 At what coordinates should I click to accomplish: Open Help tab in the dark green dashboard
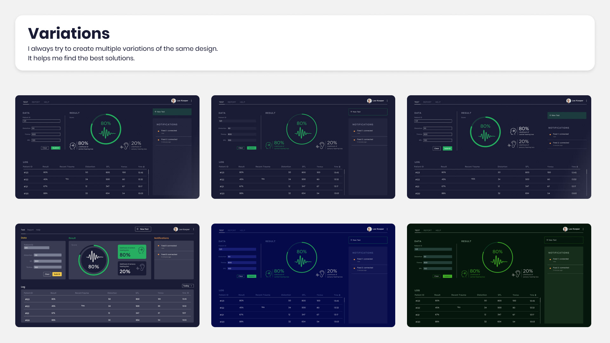[x=438, y=231]
